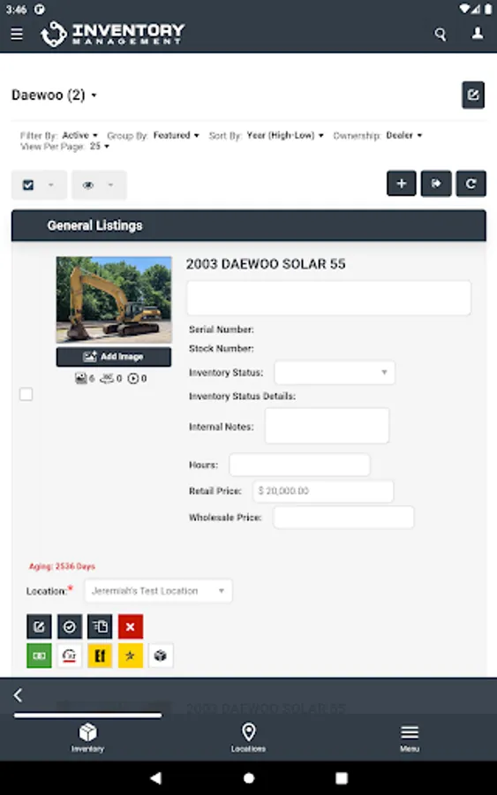Switch to the Locations bottom tab

point(248,738)
